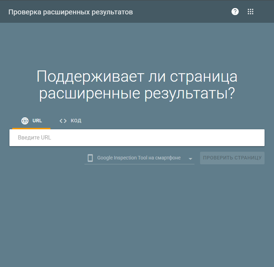Image resolution: width=274 pixels, height=267 pixels.
Task: Switch to the URL tab
Action: [x=32, y=121]
